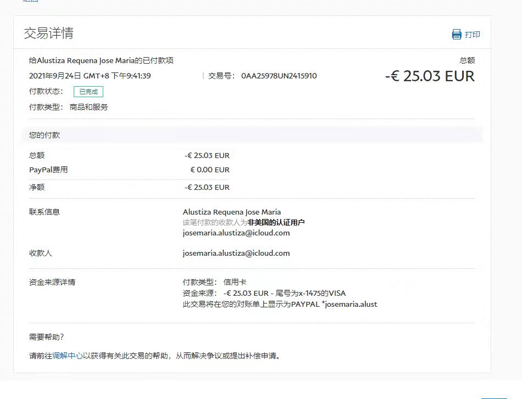The image size is (522, 399).
Task: Open the 调解中心 resolution center link
Action: (x=68, y=356)
